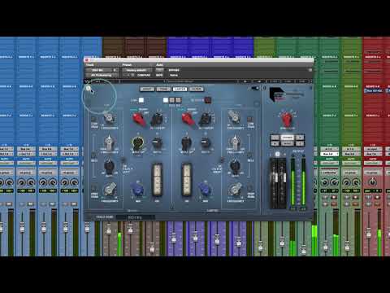
Task: Adjust left filter low pass frequency knob
Action: pyautogui.click(x=109, y=118)
